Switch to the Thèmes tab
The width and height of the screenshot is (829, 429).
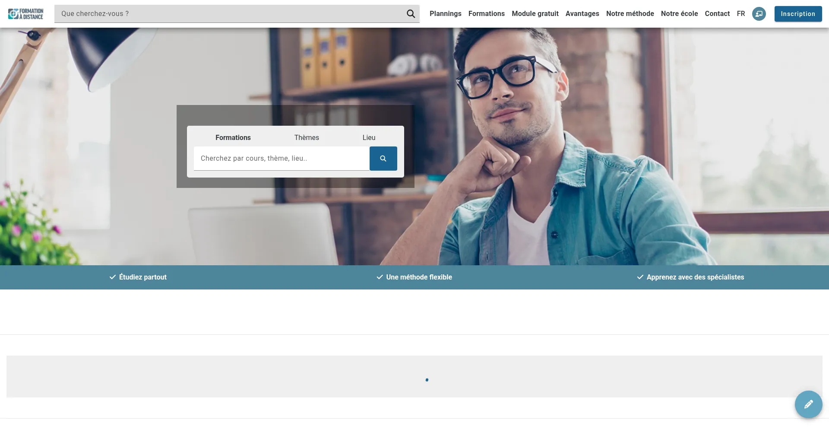coord(307,137)
